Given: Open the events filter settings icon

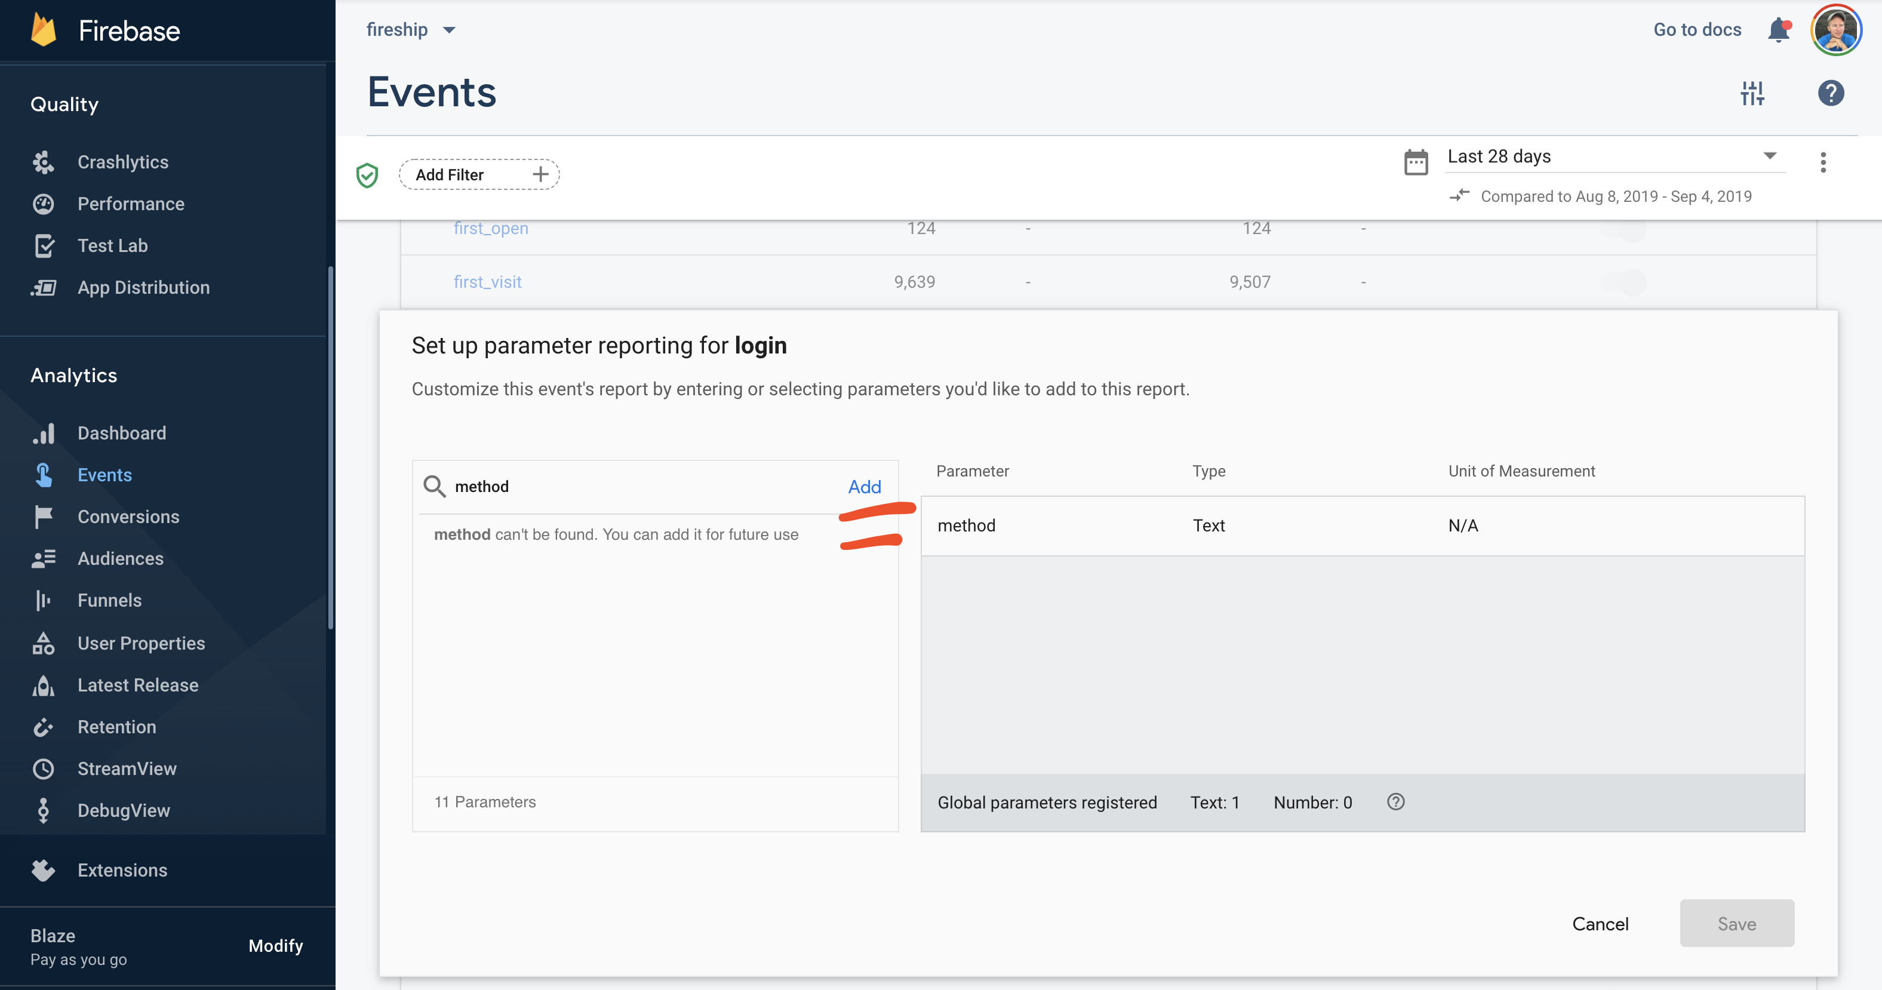Looking at the screenshot, I should click(x=1752, y=93).
